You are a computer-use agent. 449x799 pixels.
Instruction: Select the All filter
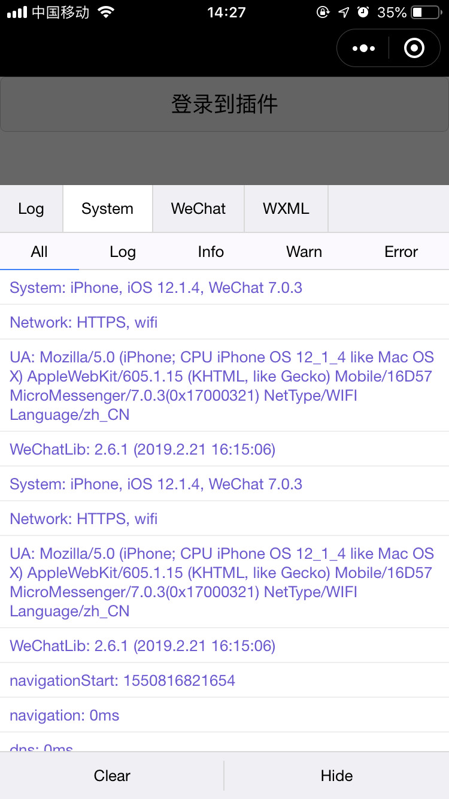(40, 252)
